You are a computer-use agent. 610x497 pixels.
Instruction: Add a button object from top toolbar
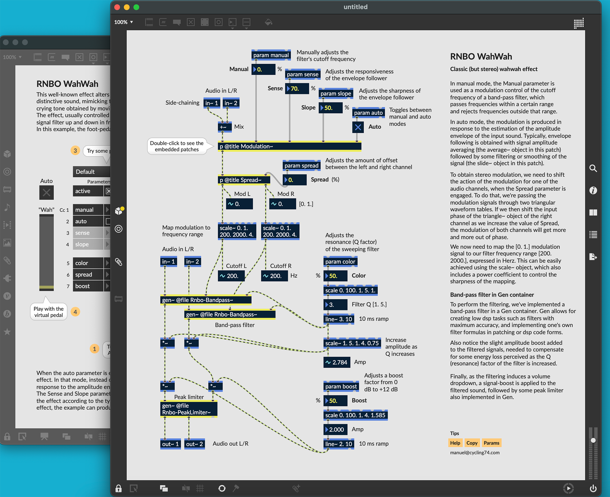point(219,22)
